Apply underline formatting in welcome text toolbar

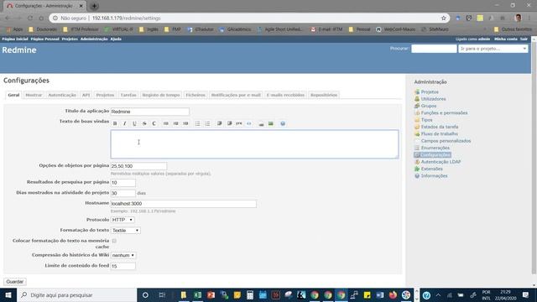coord(134,123)
